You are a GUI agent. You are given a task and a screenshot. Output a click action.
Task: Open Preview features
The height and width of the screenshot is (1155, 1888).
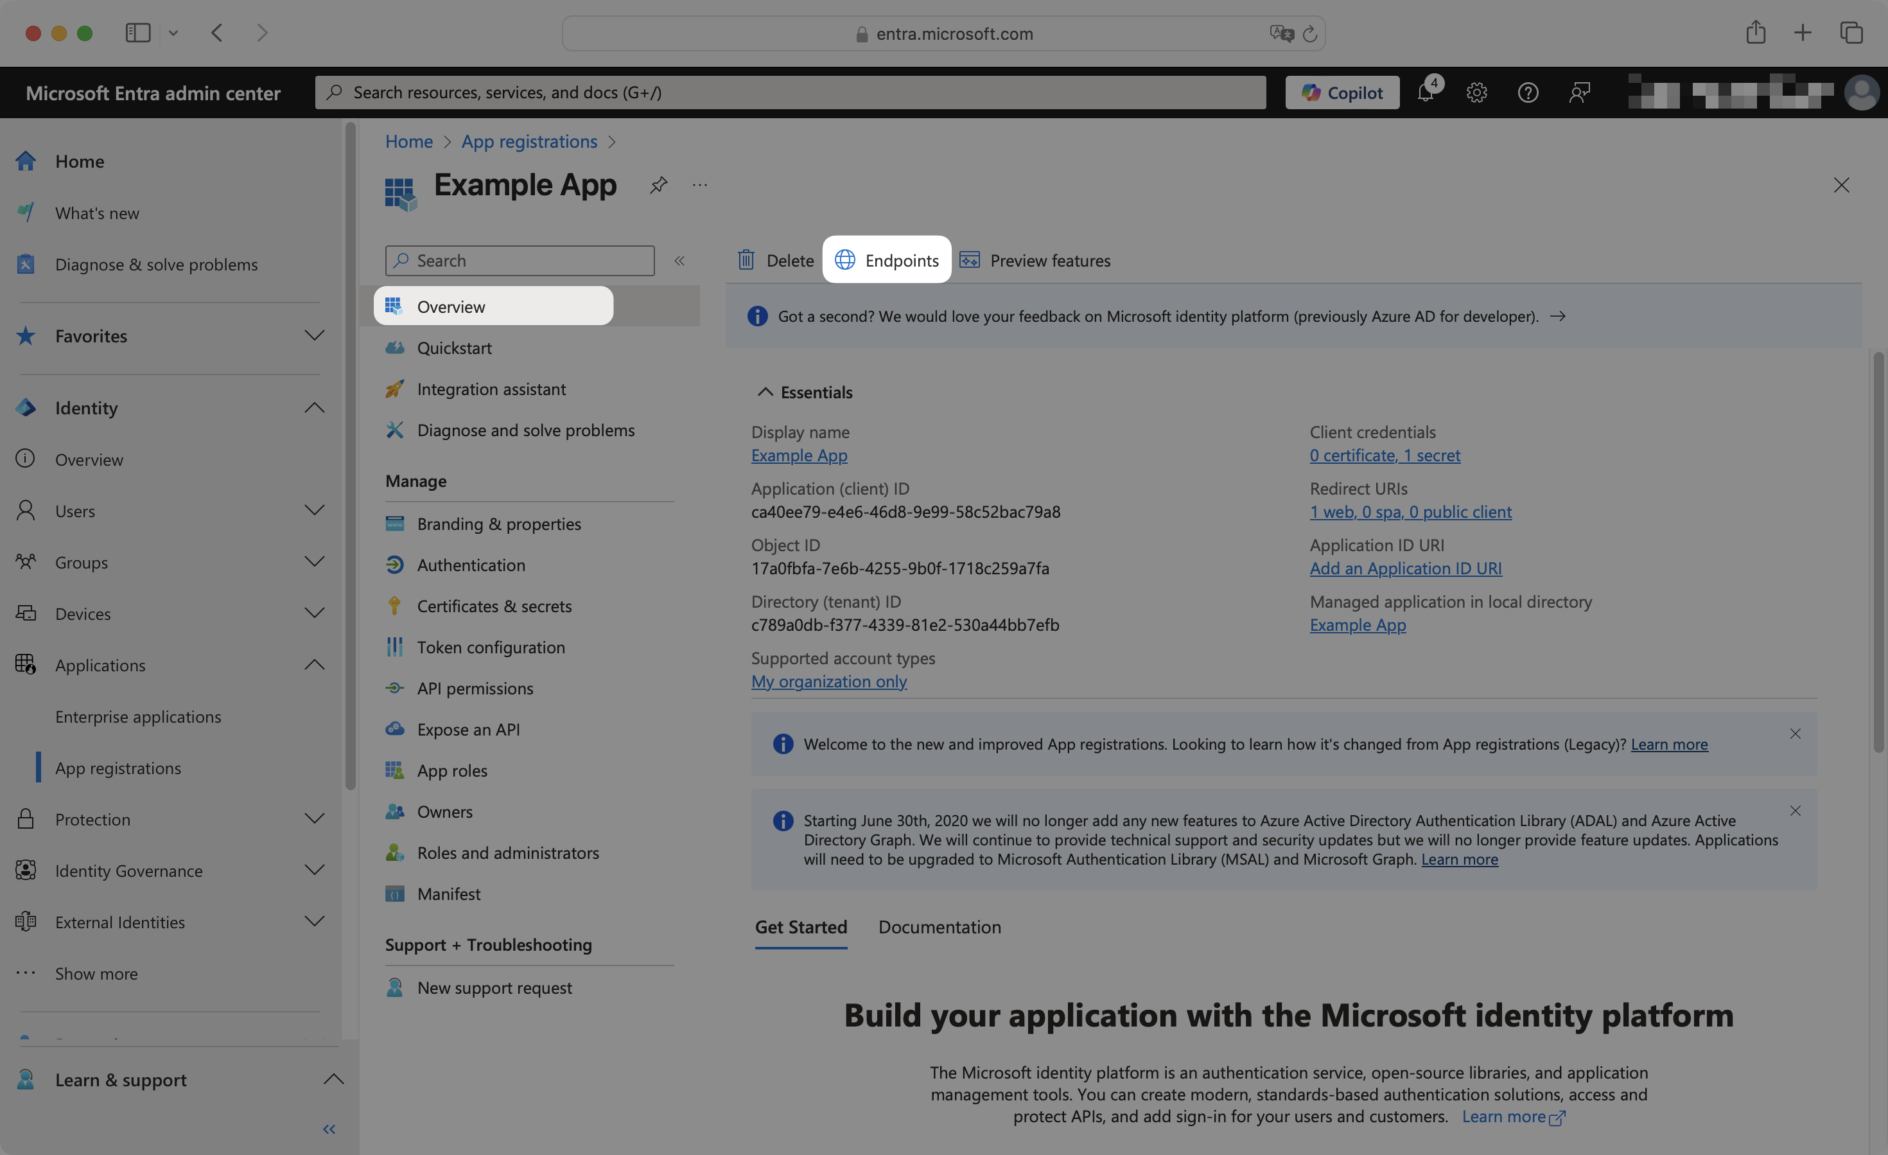pos(1036,260)
